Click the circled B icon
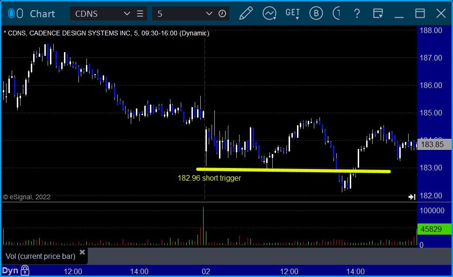453x277 pixels. [x=316, y=13]
